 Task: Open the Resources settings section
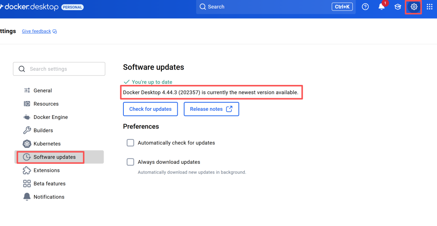click(x=59, y=104)
